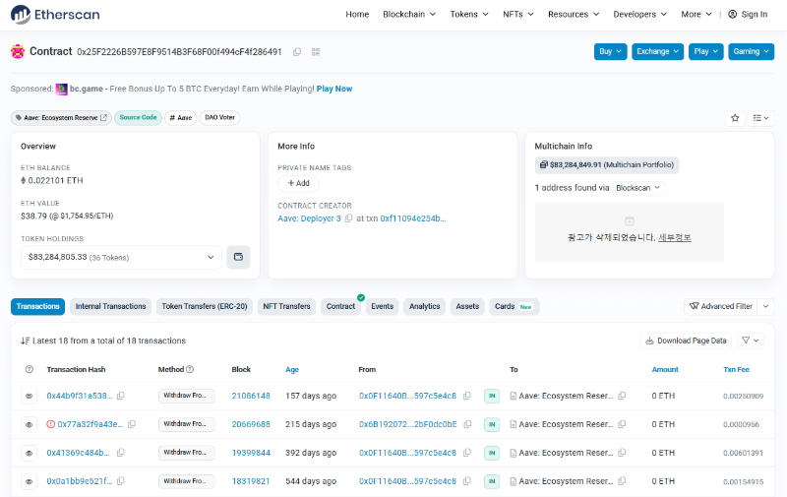Viewport: 787px width, 497px height.
Task: Open the Buy dropdown
Action: click(x=610, y=51)
